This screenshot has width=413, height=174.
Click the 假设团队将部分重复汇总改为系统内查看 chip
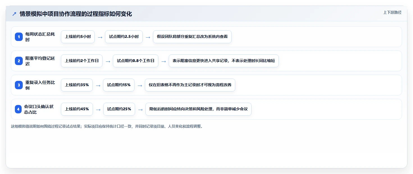[x=192, y=37]
